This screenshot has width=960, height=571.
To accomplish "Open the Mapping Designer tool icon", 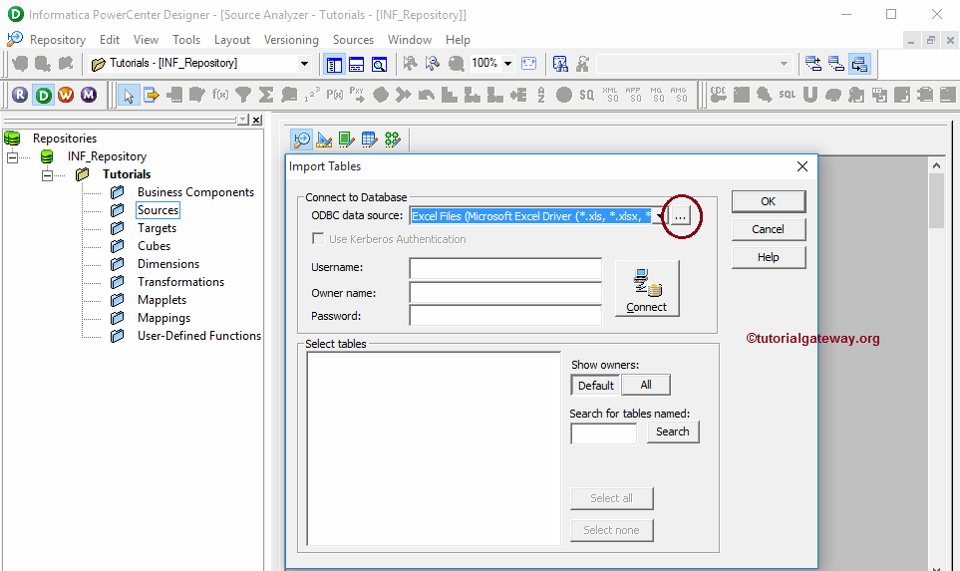I will tap(392, 140).
